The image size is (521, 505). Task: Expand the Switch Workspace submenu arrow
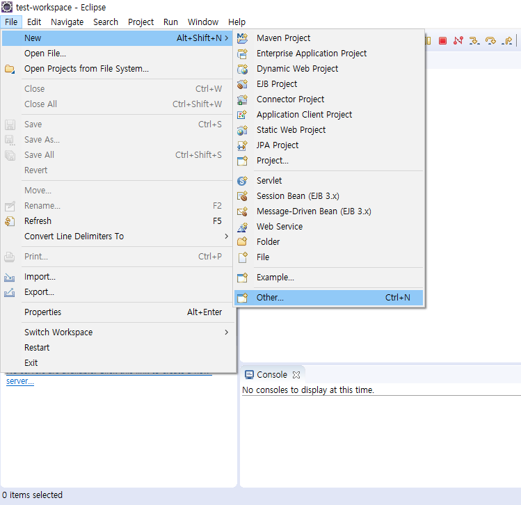coord(227,332)
